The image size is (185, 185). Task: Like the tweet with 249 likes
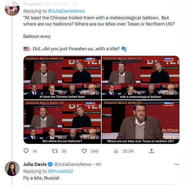pos(84,151)
